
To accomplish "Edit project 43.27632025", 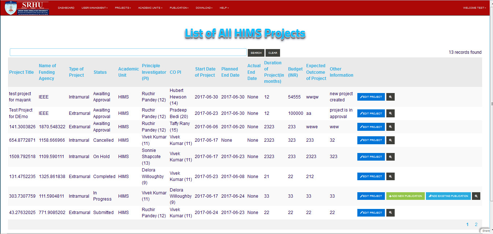I will pyautogui.click(x=371, y=213).
